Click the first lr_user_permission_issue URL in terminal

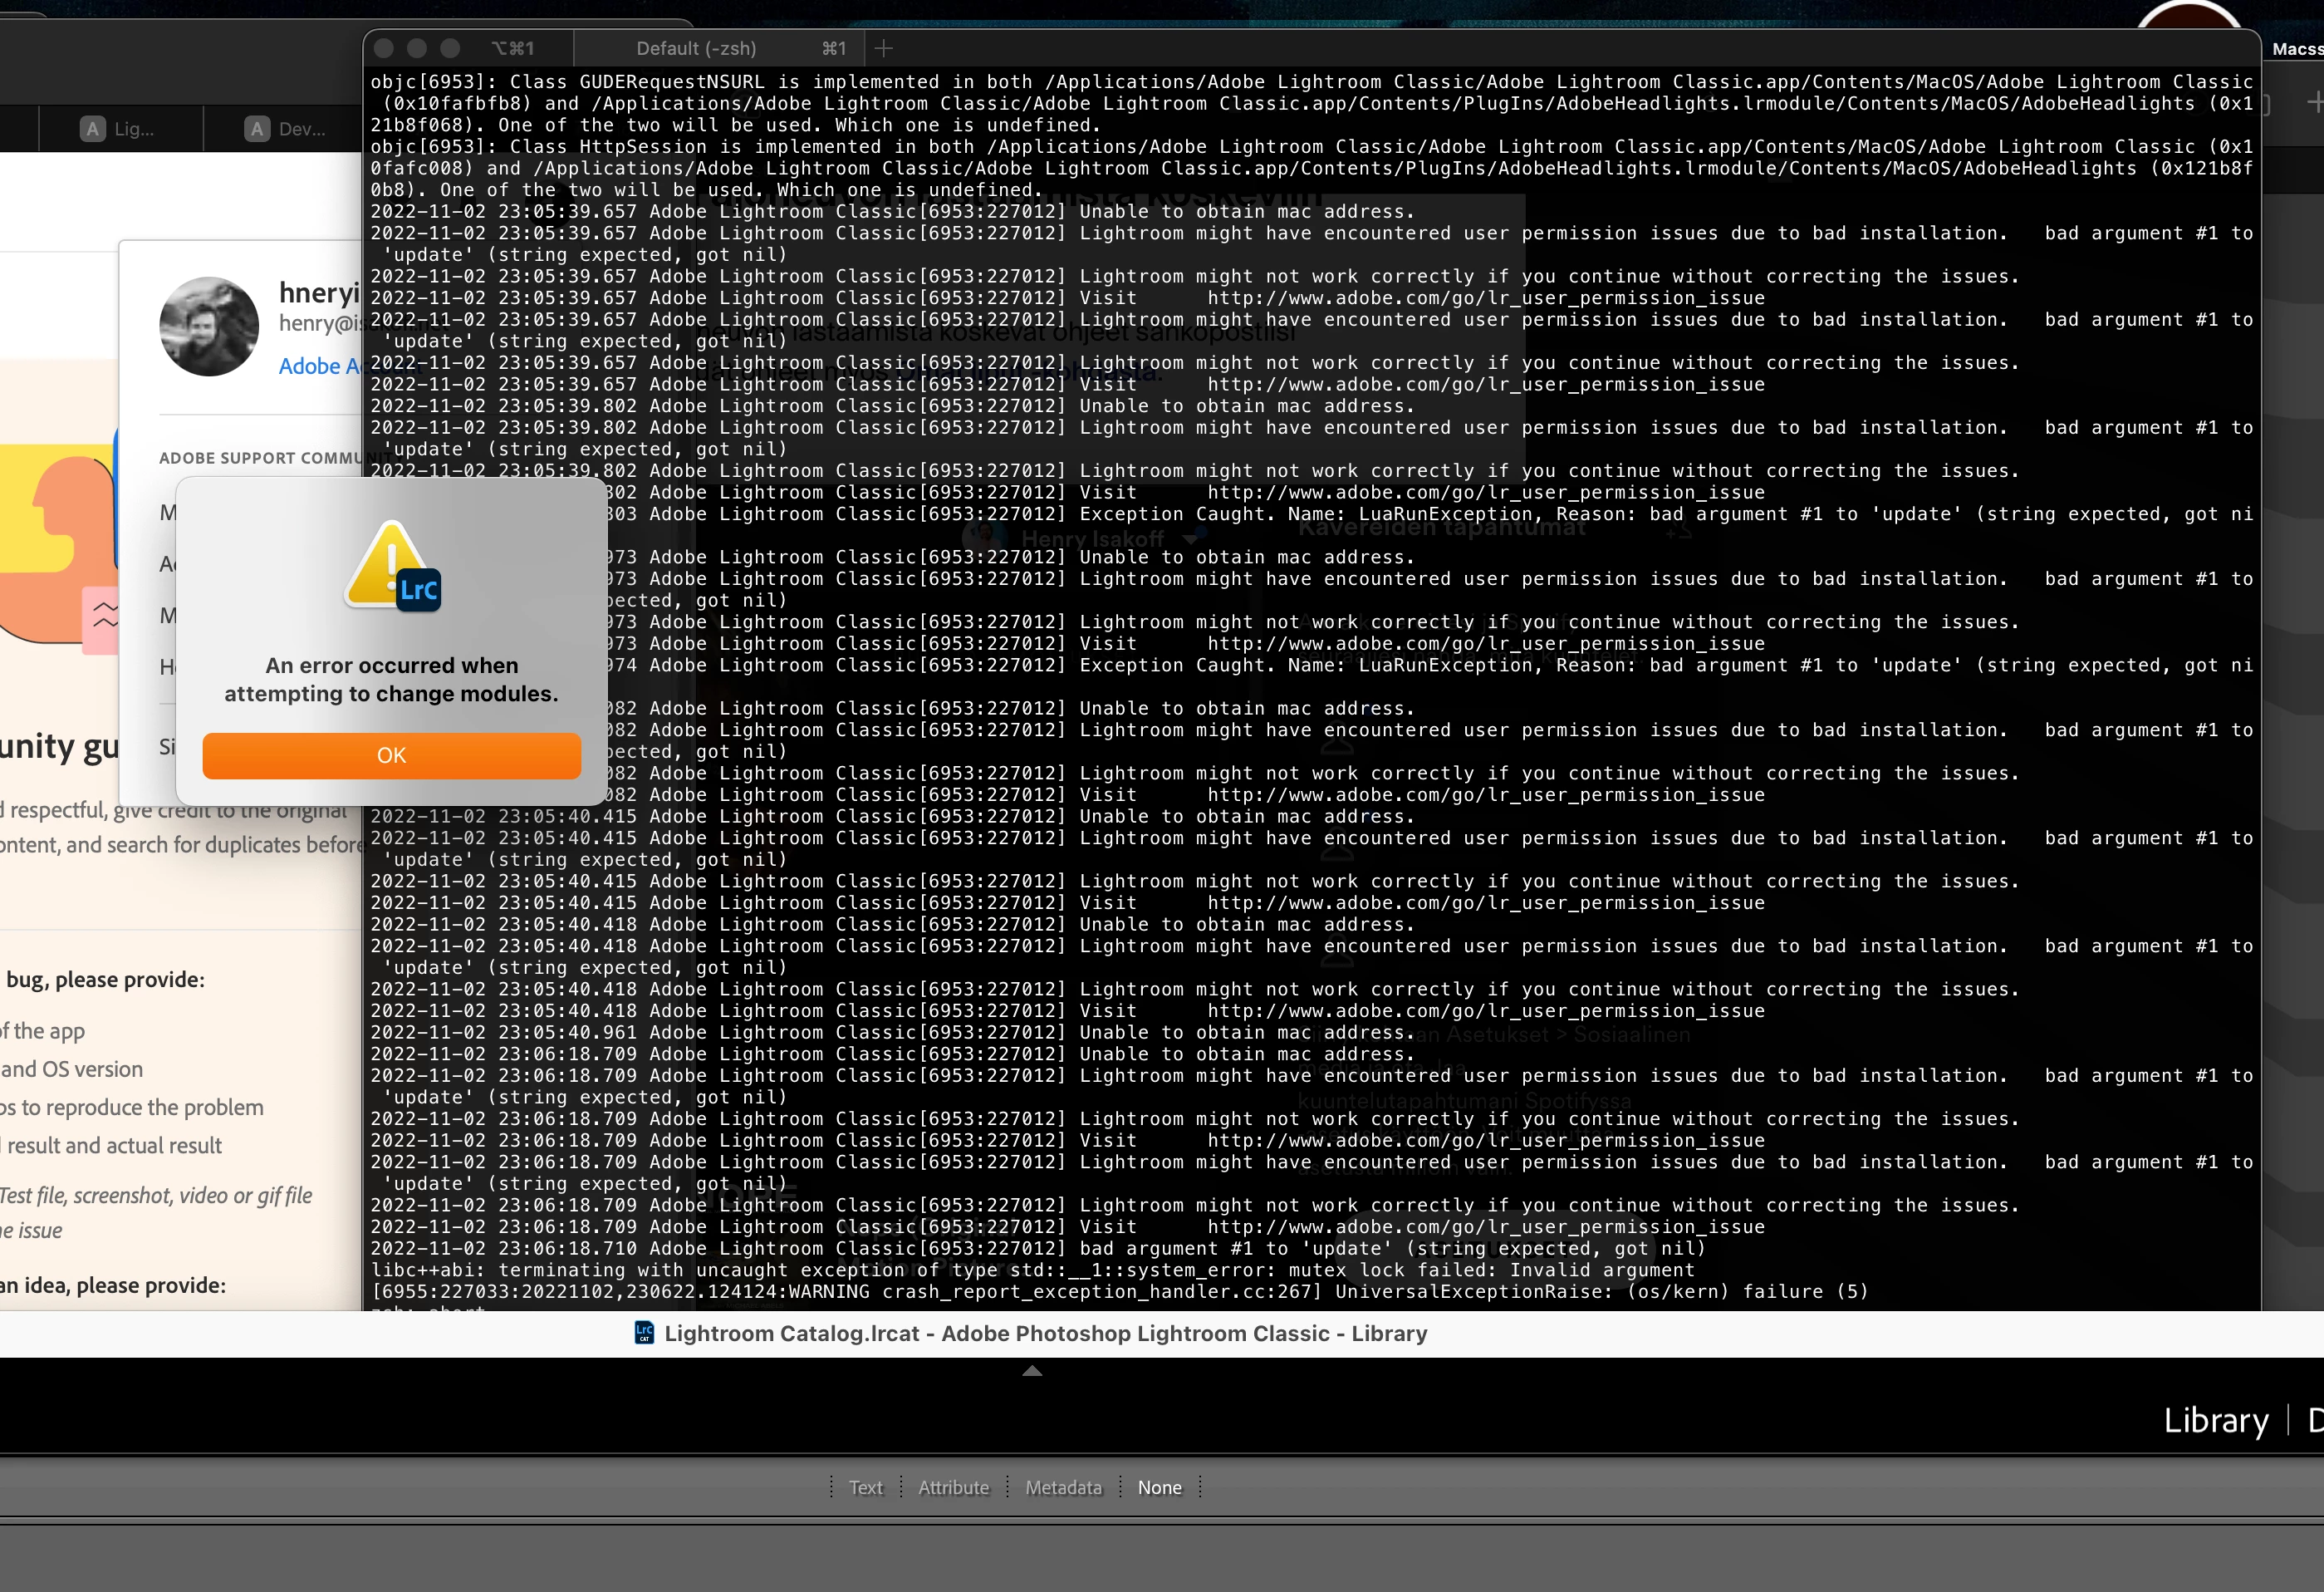(1485, 298)
